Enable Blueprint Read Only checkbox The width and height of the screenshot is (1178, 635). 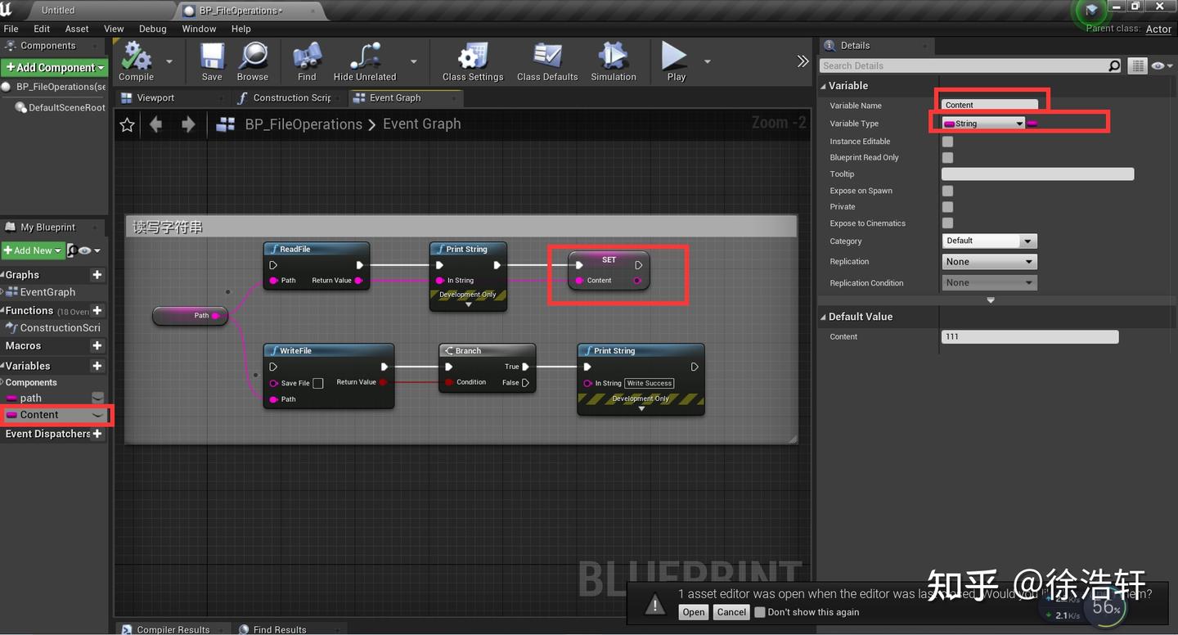click(947, 157)
